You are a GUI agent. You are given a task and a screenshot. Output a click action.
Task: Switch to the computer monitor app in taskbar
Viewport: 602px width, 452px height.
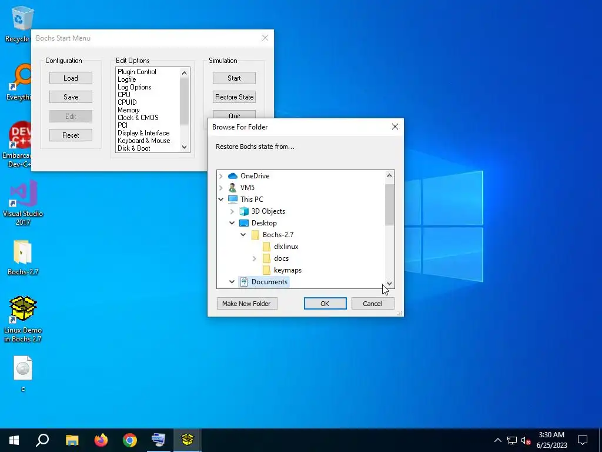coord(158,440)
